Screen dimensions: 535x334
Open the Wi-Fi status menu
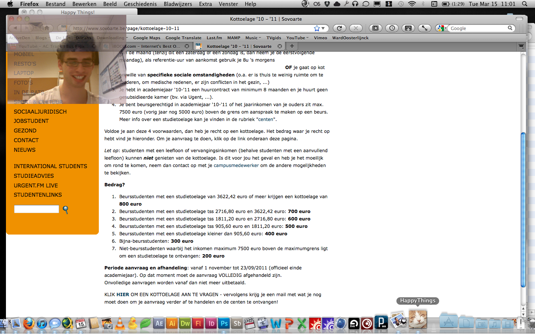412,4
